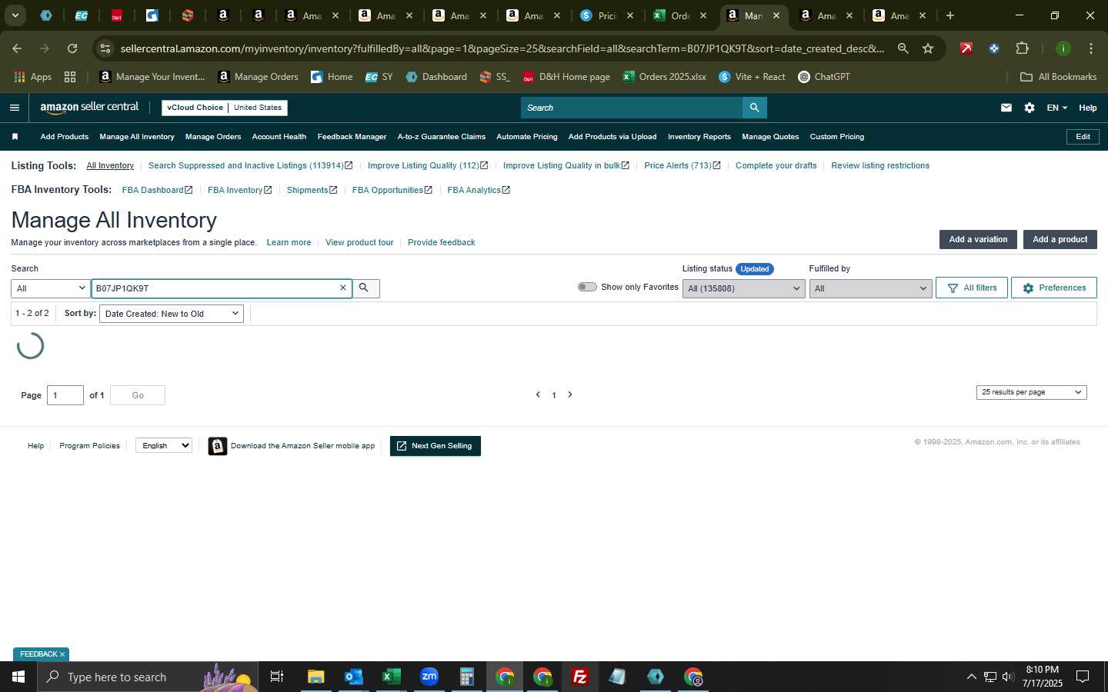
Task: Open the Shipments link
Action: point(312,190)
